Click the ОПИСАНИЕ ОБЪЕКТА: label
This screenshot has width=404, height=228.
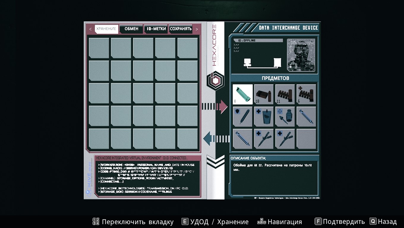pos(248,158)
